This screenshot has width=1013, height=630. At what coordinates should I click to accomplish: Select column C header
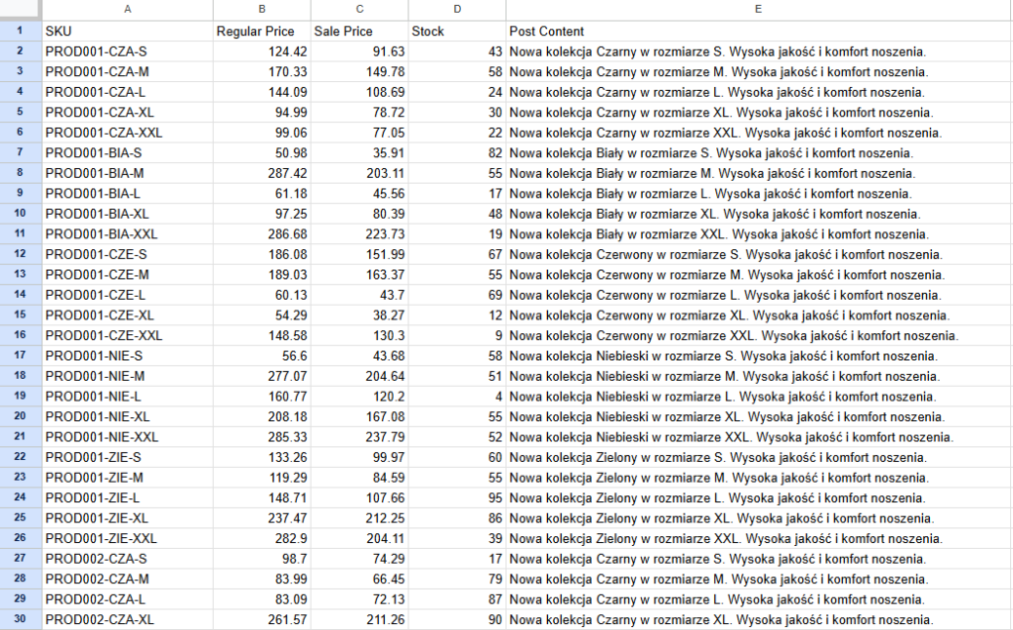pyautogui.click(x=358, y=10)
